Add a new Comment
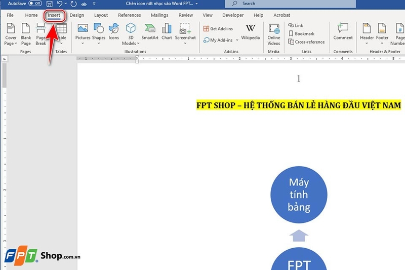The height and width of the screenshot is (270, 405). (343, 31)
